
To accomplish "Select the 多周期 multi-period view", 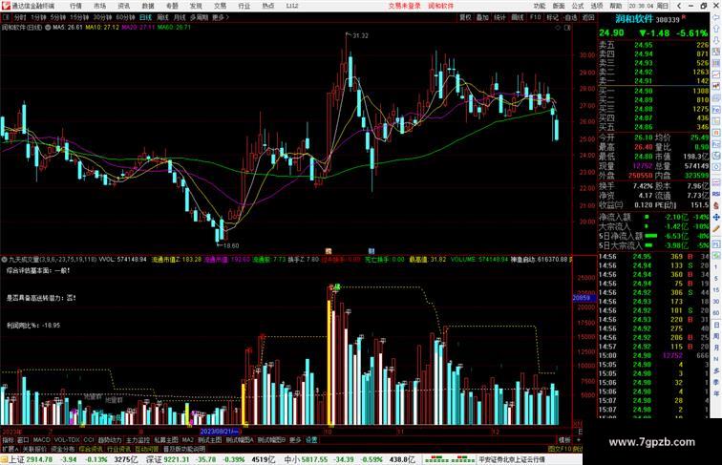I will (199, 17).
